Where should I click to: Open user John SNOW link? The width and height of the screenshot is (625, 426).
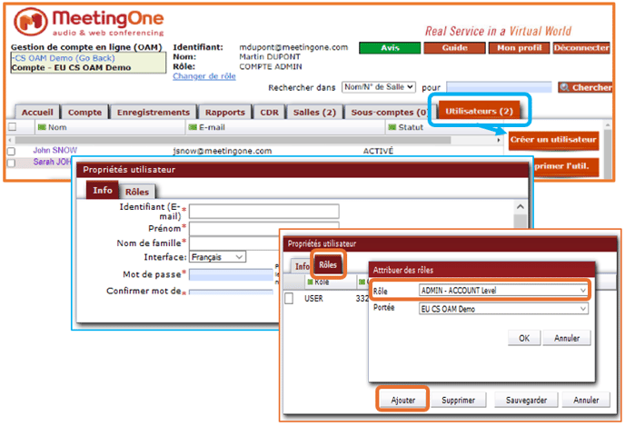55,150
